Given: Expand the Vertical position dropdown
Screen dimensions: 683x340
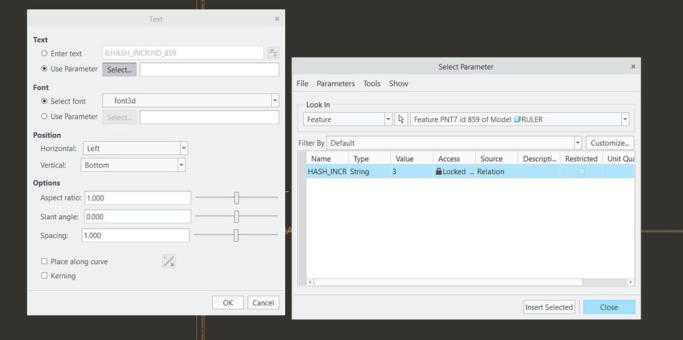Looking at the screenshot, I should click(x=181, y=165).
